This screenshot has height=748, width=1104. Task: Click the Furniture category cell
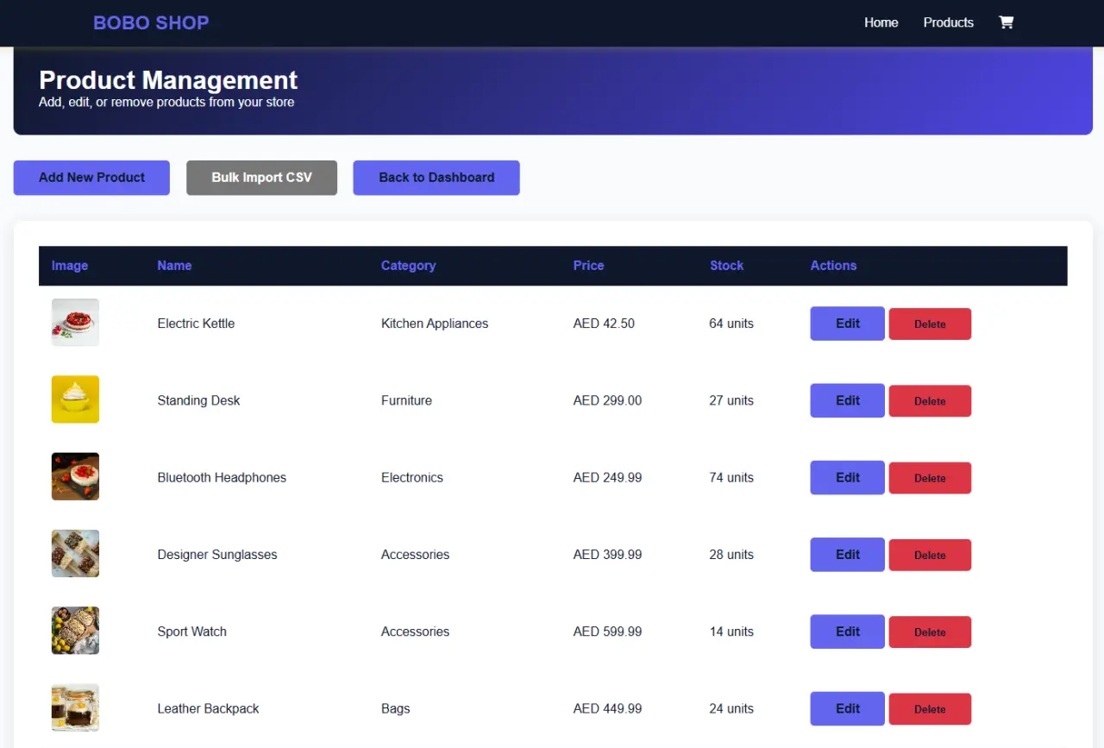(x=406, y=400)
